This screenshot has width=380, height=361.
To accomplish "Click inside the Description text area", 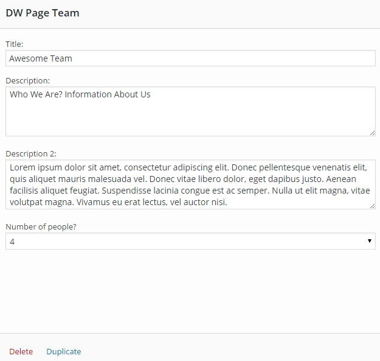I will pyautogui.click(x=190, y=111).
